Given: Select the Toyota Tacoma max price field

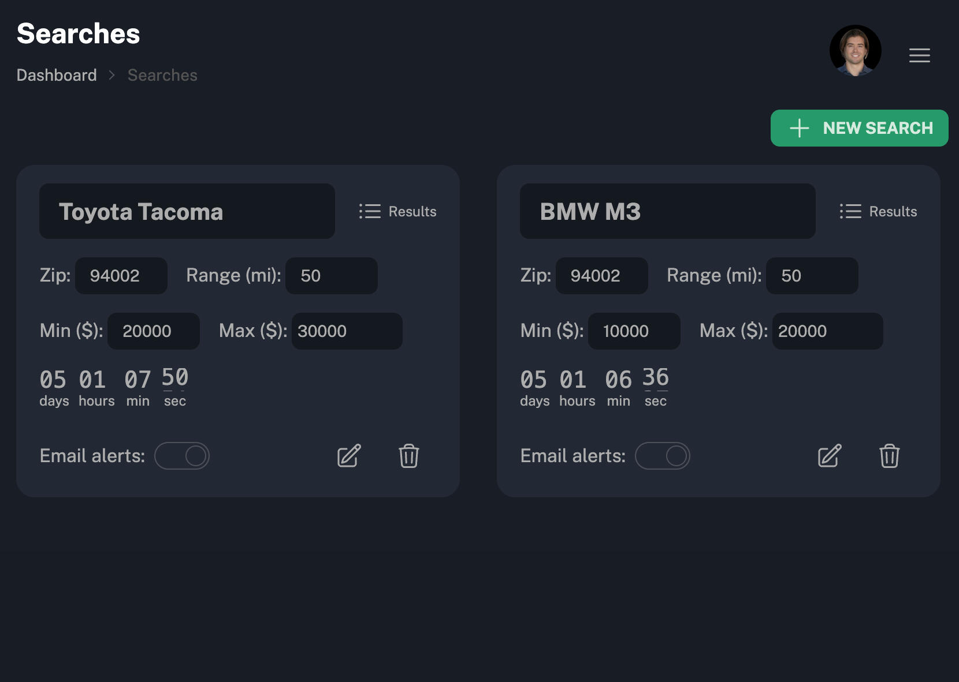Looking at the screenshot, I should 347,331.
